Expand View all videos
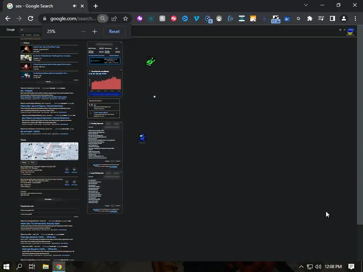The height and width of the screenshot is (272, 363). click(49, 82)
